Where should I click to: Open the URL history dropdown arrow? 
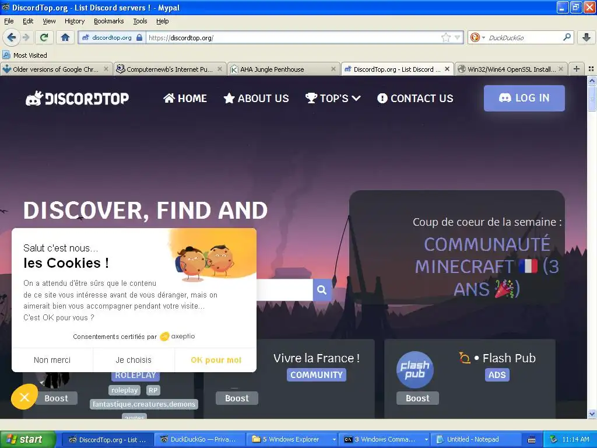[x=457, y=37]
